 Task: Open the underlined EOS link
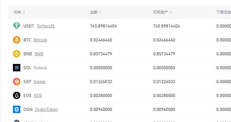38,95
